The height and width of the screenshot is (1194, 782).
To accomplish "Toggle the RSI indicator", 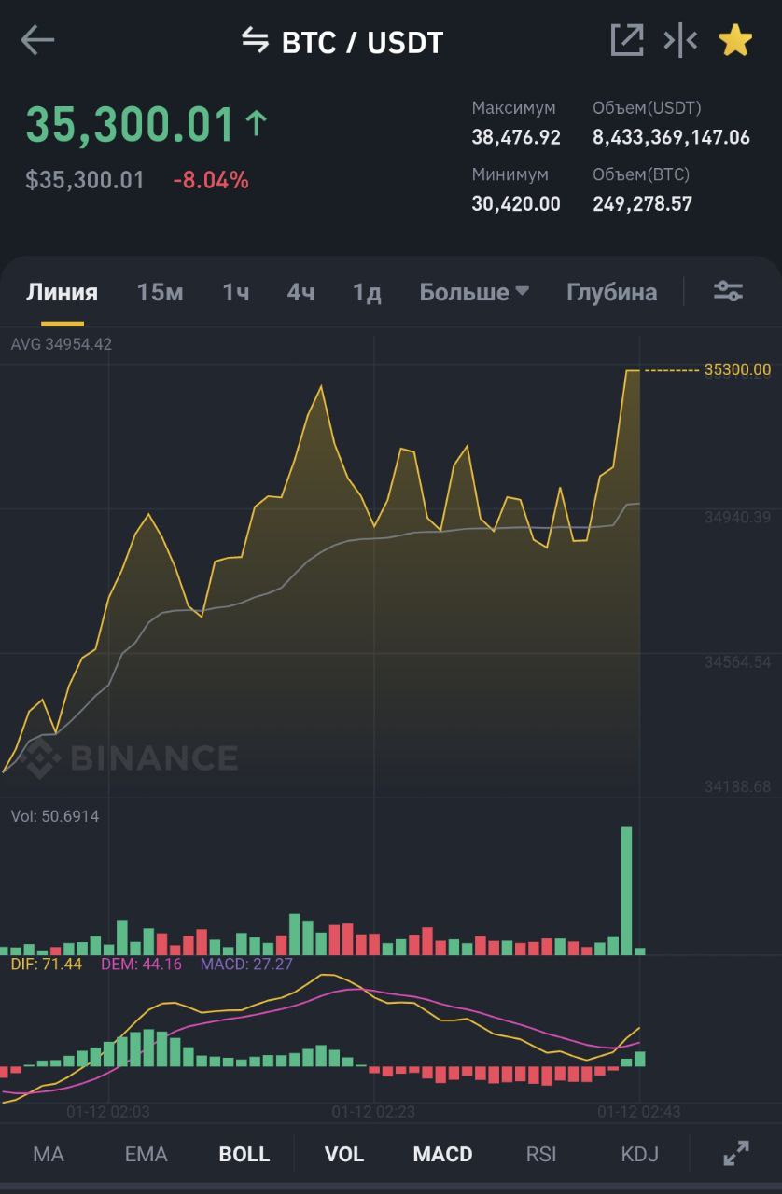I will coord(541,1154).
